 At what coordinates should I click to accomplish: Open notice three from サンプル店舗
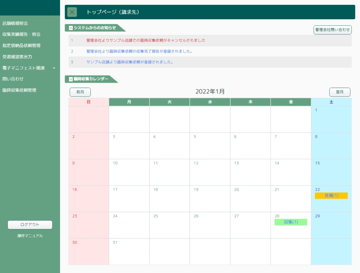(x=130, y=62)
